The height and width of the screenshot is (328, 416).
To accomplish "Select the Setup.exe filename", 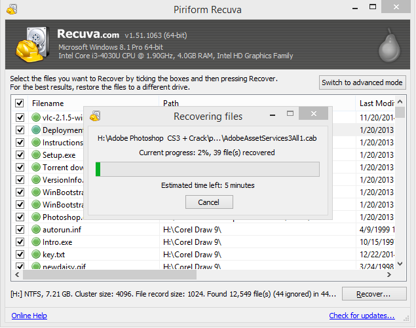I will (x=59, y=155).
